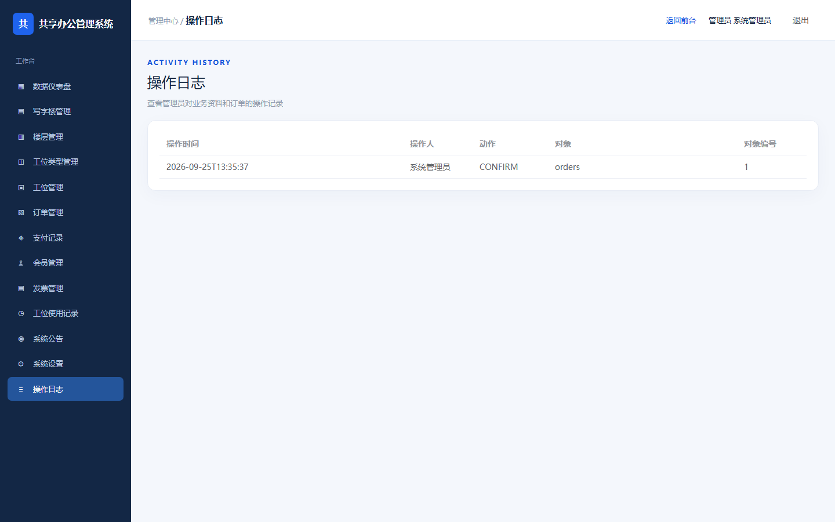Click the 退出 logout link

coord(800,20)
